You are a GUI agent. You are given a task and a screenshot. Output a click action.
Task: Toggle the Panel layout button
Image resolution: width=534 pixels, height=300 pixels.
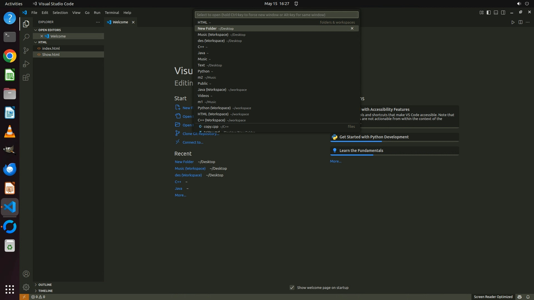[x=496, y=12]
